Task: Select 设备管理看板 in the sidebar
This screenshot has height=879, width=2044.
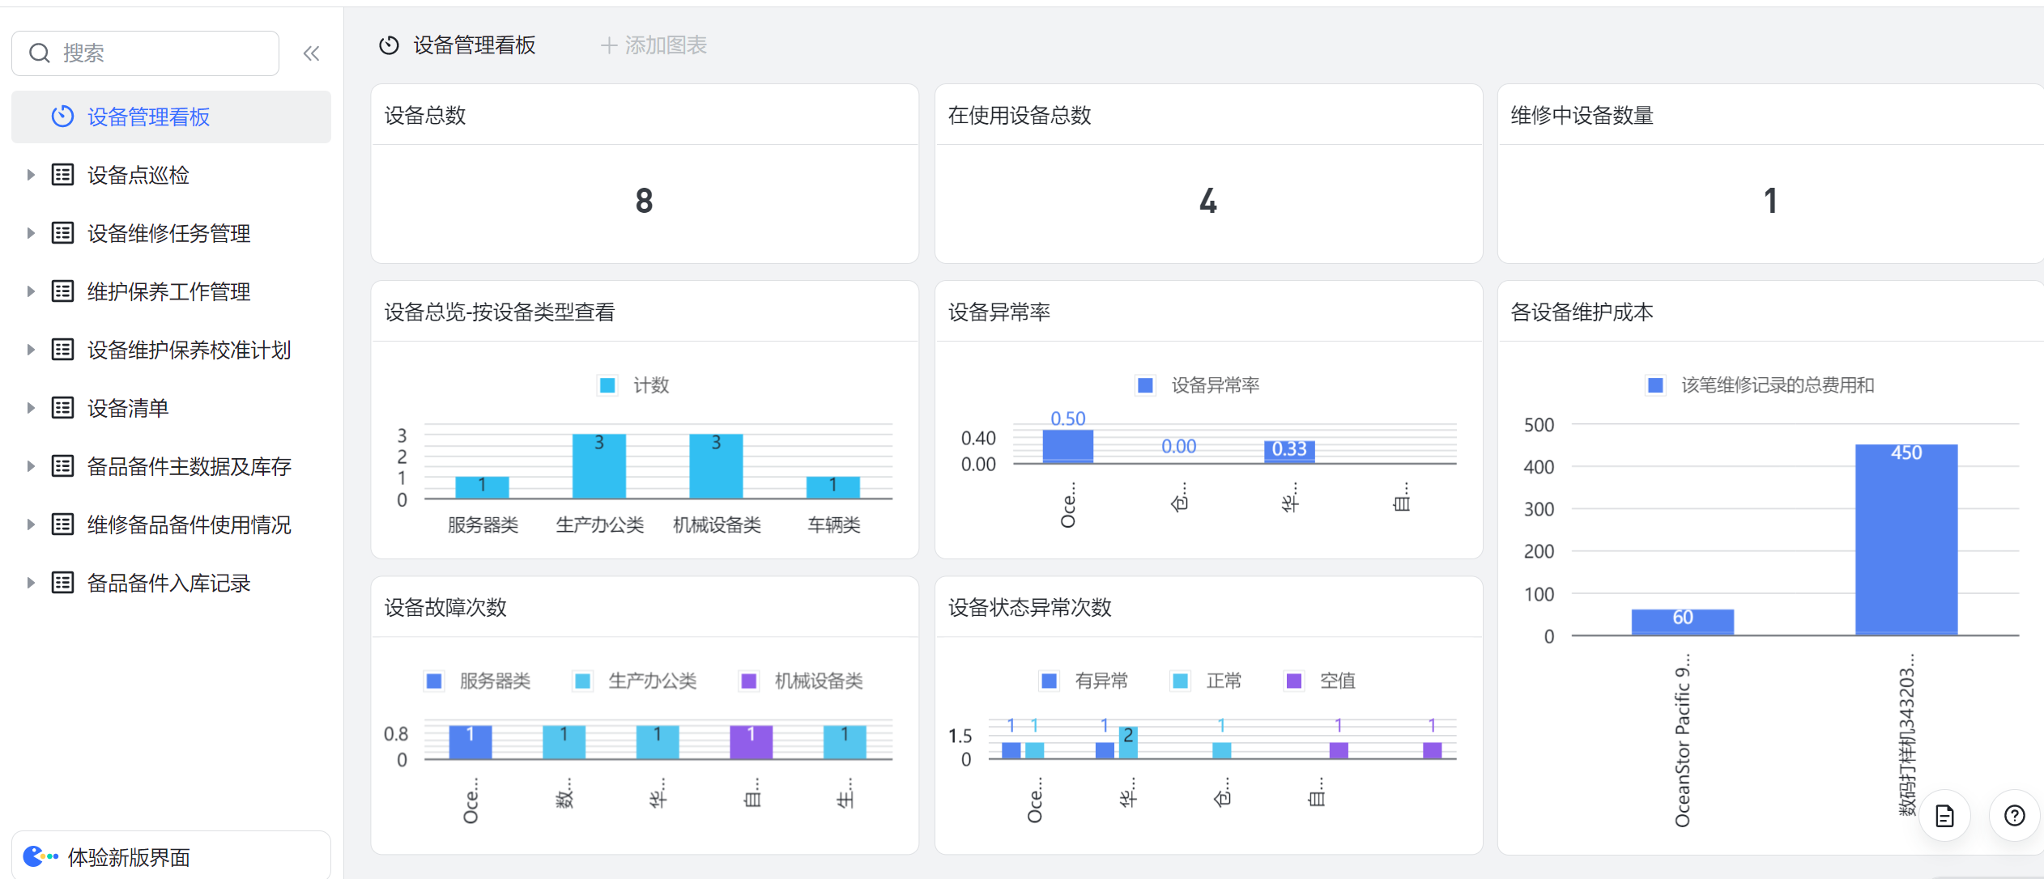Action: point(148,117)
